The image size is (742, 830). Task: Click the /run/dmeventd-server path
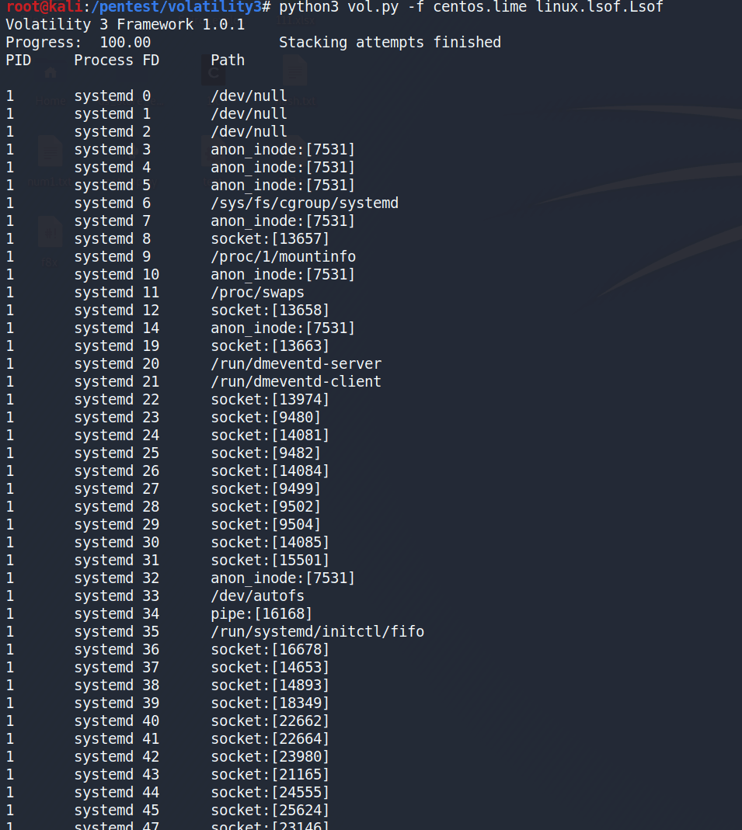(x=296, y=364)
